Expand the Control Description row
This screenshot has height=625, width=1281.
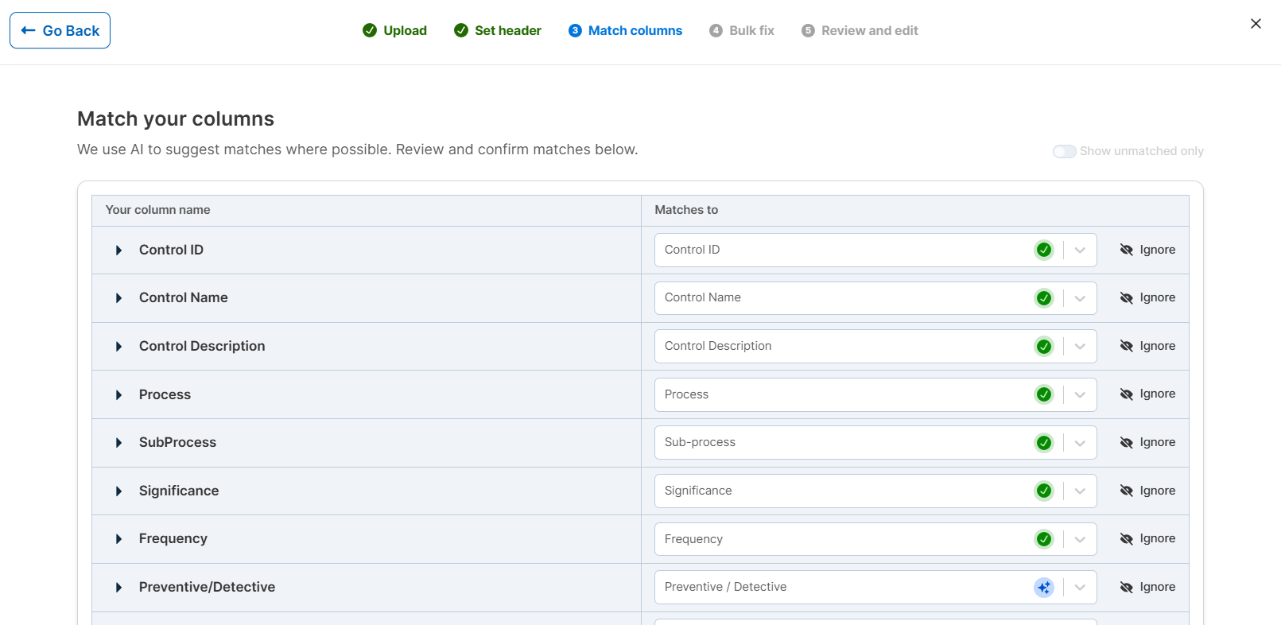tap(118, 347)
